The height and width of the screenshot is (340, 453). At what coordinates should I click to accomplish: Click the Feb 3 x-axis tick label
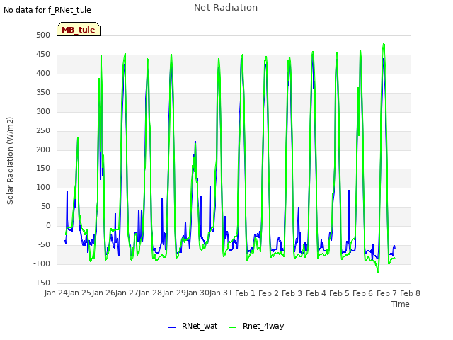click(x=292, y=293)
